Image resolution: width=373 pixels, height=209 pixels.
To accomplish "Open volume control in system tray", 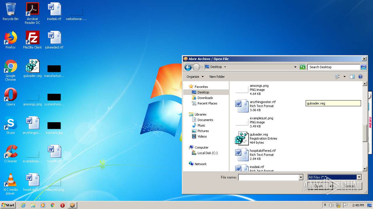I will 331,205.
